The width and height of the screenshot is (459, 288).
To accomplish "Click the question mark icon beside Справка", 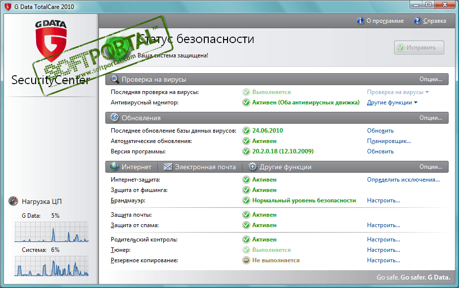I will [417, 21].
